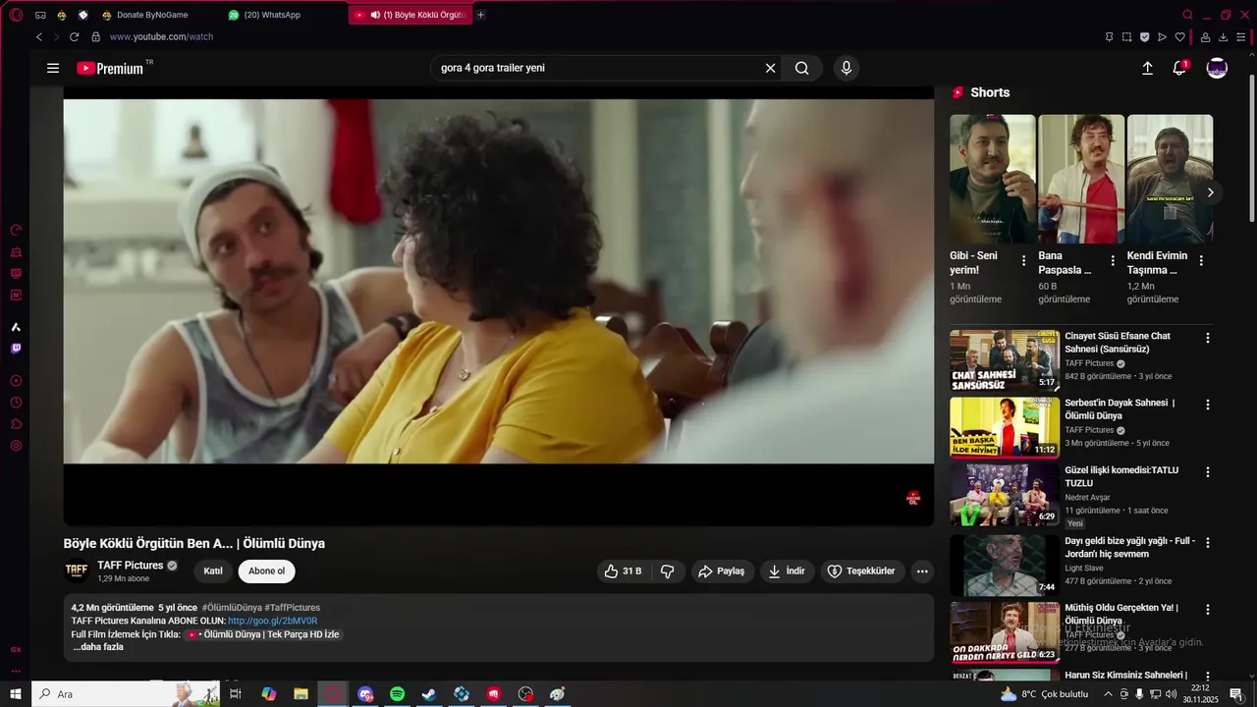
Task: Start voice search with the microphone
Action: (846, 68)
